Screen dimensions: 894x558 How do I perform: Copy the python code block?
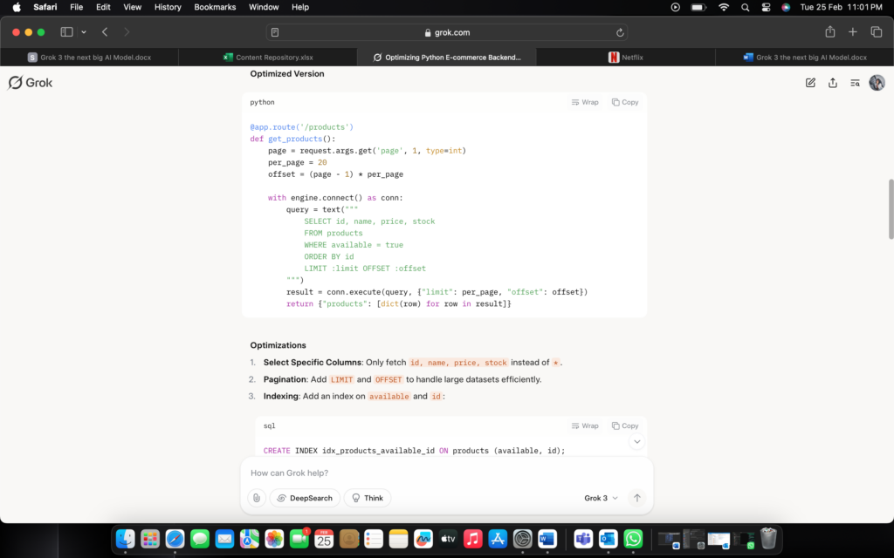(x=625, y=102)
